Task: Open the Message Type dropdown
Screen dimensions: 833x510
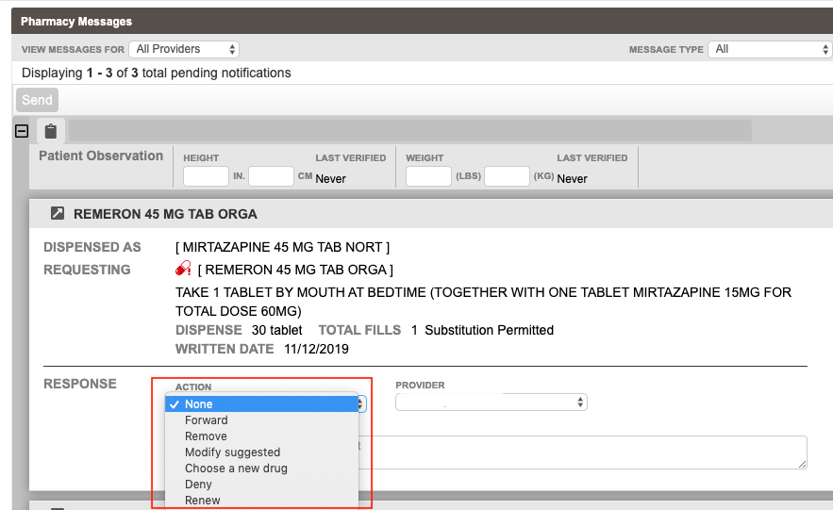Action: click(x=770, y=49)
